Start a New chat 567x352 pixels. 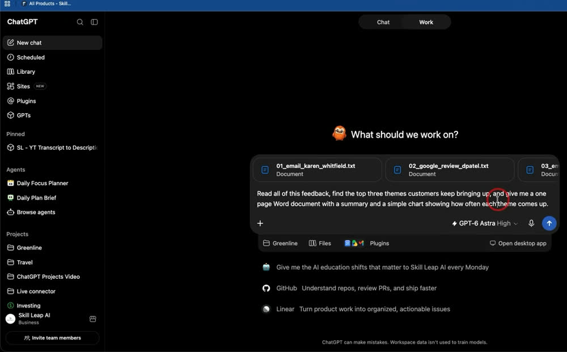pyautogui.click(x=52, y=43)
